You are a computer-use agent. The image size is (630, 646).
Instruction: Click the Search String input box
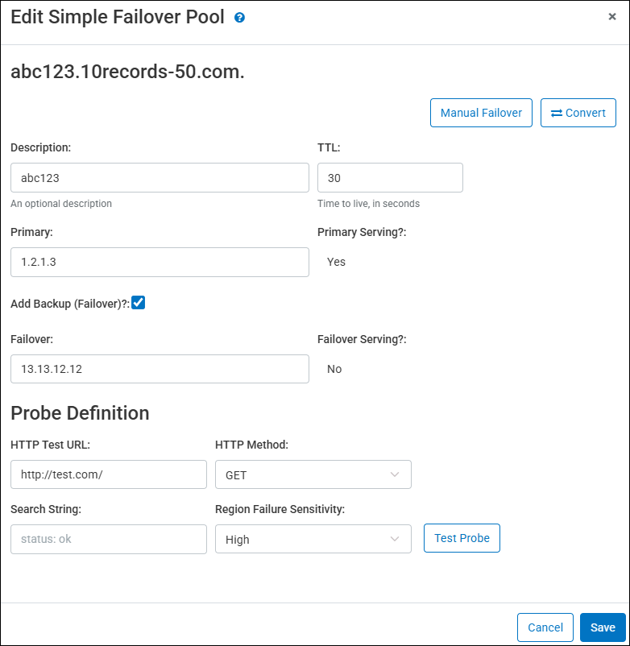click(109, 539)
